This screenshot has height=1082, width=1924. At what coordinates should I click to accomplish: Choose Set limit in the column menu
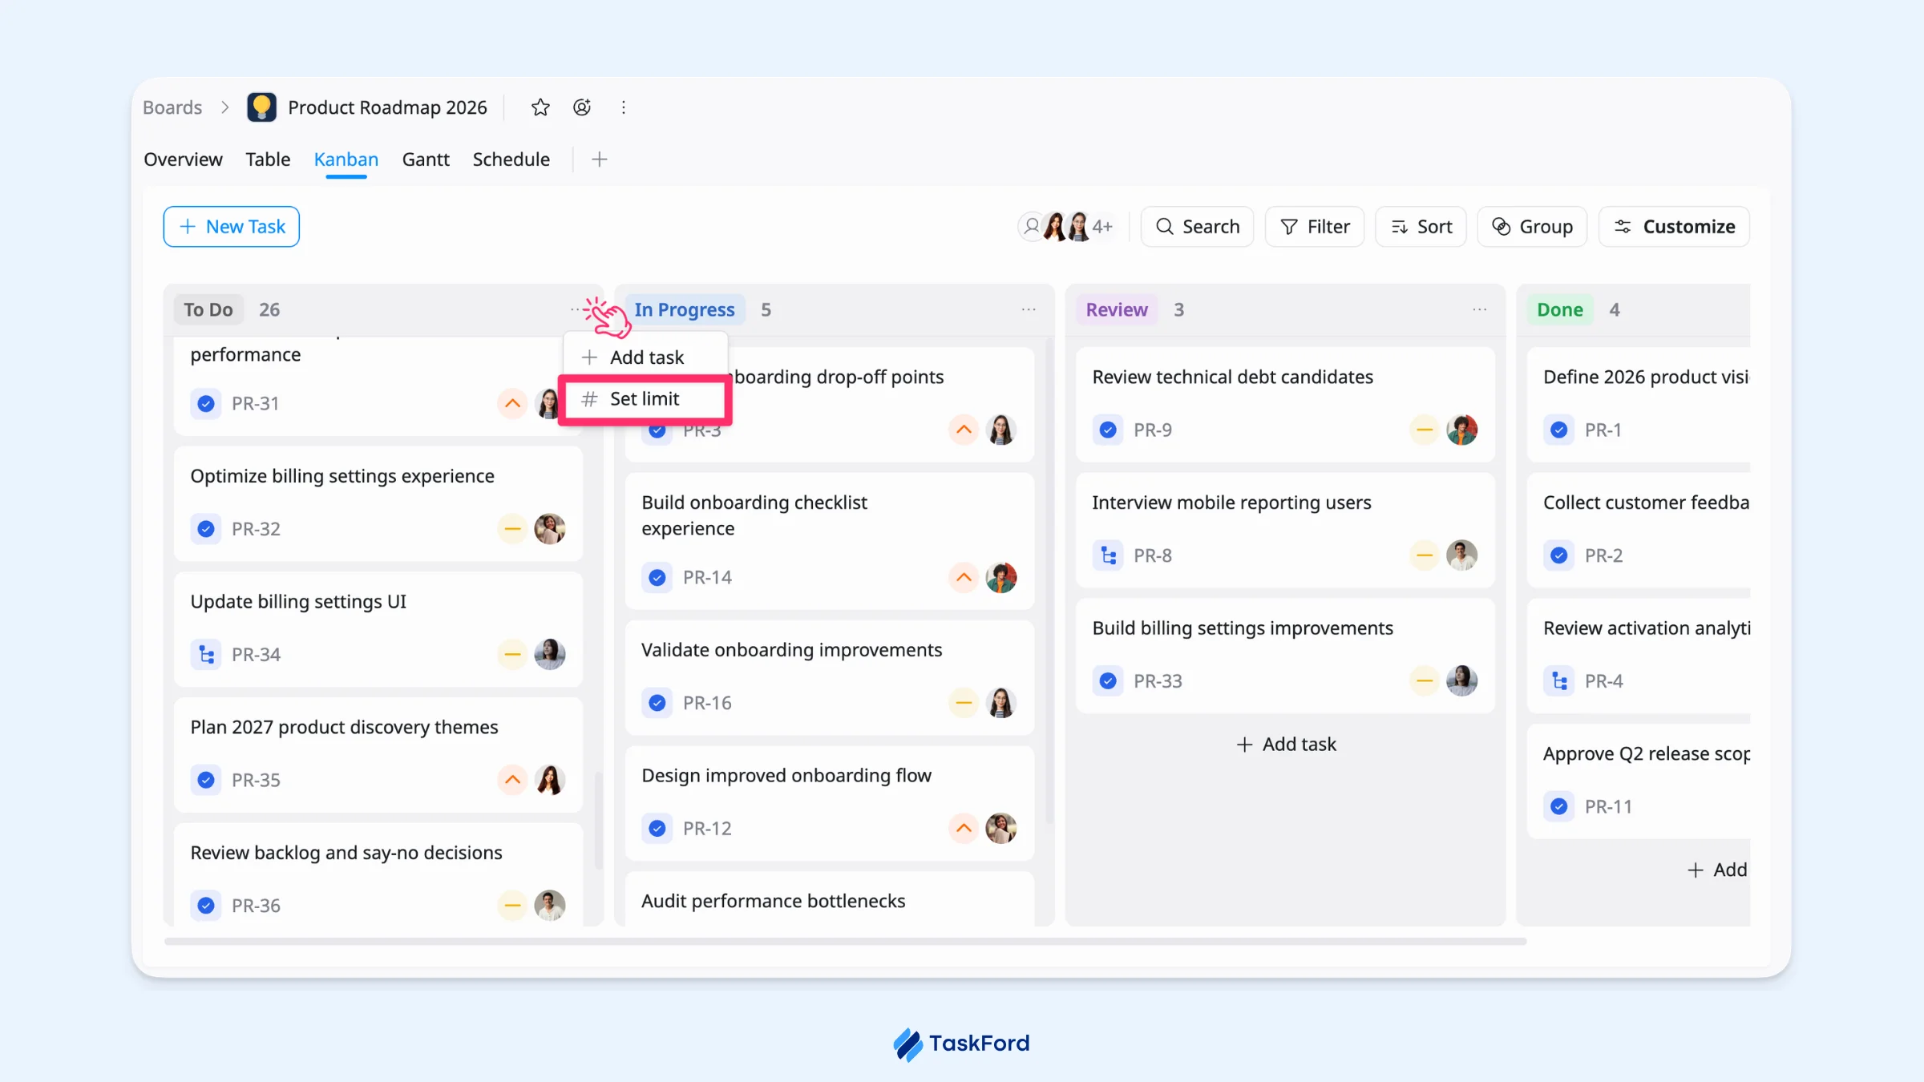pos(645,399)
